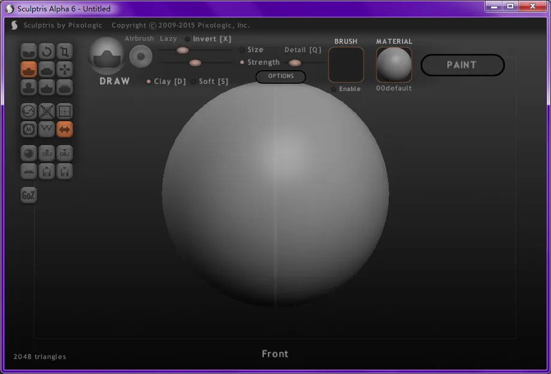This screenshot has width=551, height=374.
Task: Click the Sculptris by Pixologic text
Action: 63,25
